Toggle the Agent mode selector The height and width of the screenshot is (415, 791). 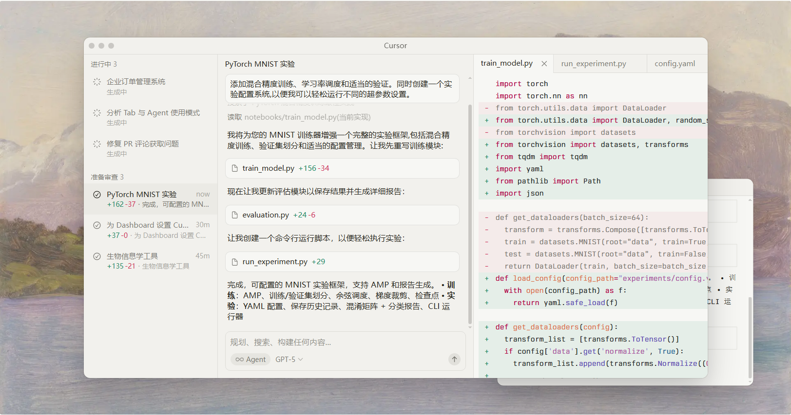251,360
